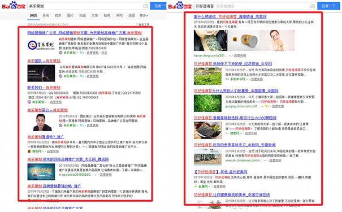This screenshot has height=212, width=342.
Task: Switch to the 地图 tab
Action: point(132,15)
